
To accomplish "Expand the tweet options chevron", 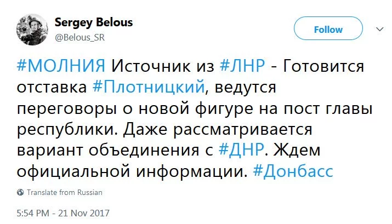I will point(379,28).
